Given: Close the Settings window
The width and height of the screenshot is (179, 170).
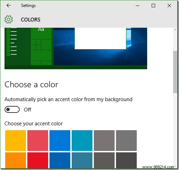Looking at the screenshot, I should (x=169, y=6).
